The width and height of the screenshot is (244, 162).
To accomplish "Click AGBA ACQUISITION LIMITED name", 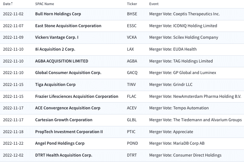I will [x=62, y=61].
